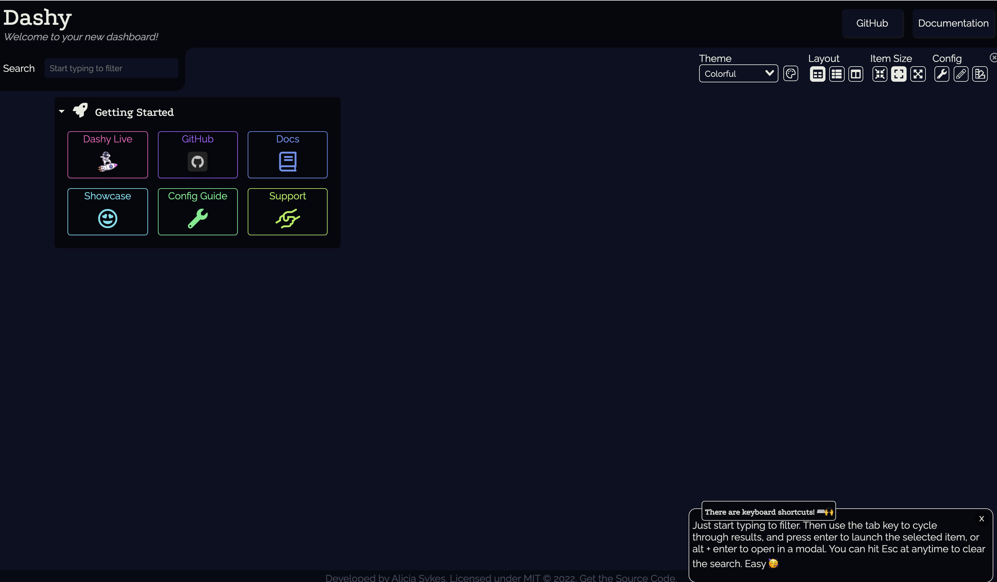The width and height of the screenshot is (997, 582).
Task: Click the GitHub nav link in header
Action: click(872, 23)
